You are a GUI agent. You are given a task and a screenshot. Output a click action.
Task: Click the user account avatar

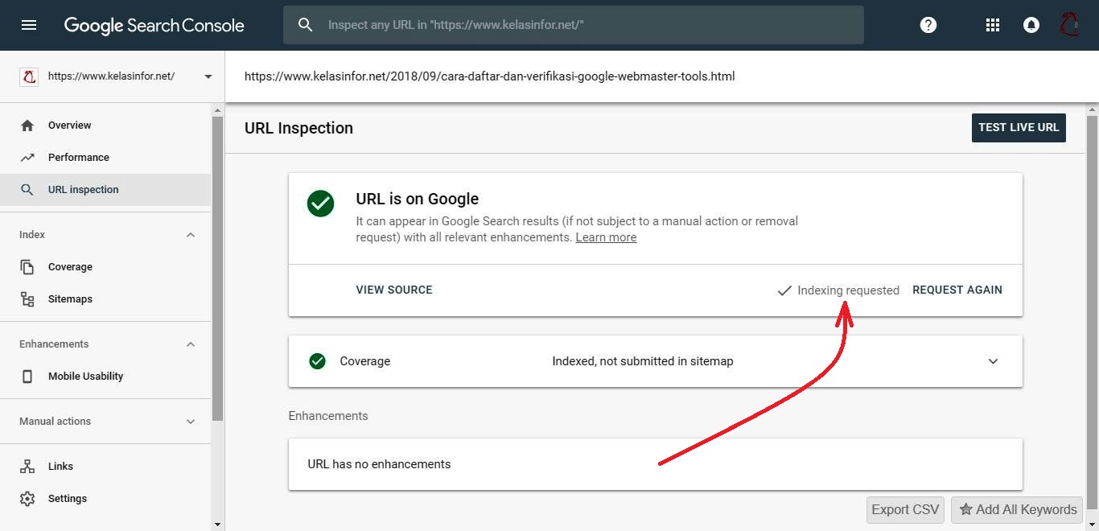pyautogui.click(x=1069, y=25)
